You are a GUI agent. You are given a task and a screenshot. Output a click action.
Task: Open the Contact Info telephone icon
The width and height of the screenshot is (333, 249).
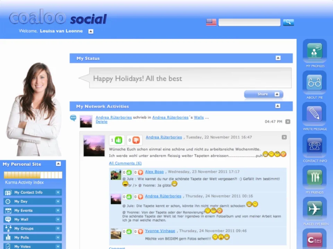coord(315,146)
